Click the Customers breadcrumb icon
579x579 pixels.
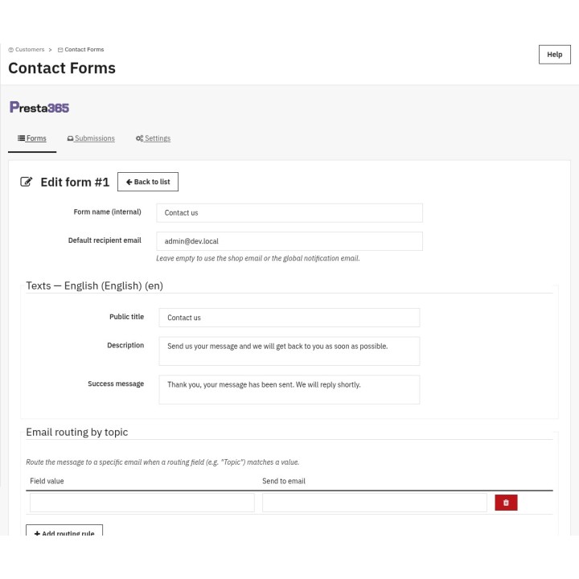pos(10,50)
